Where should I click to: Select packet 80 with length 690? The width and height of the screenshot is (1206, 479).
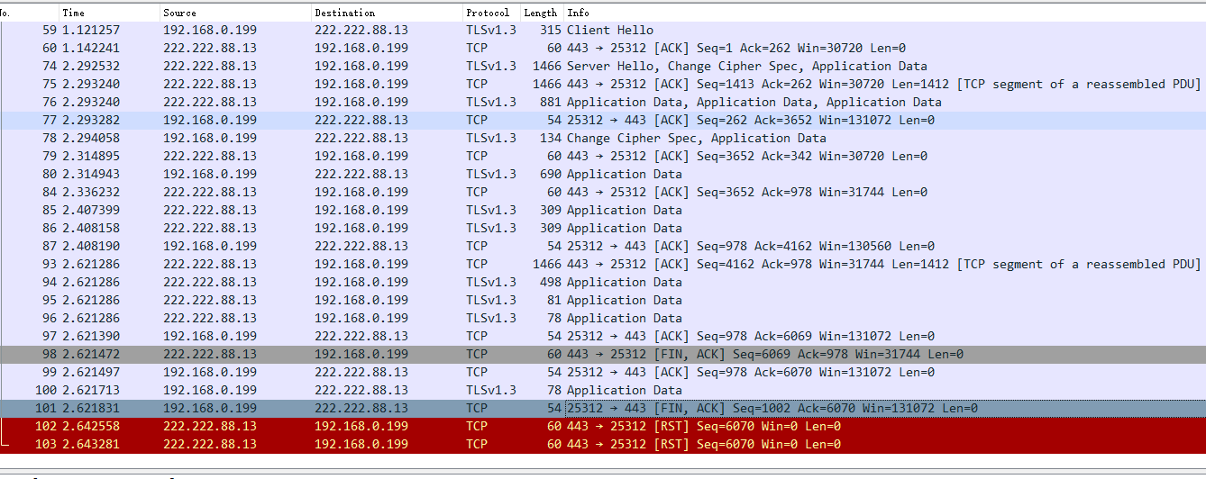click(x=603, y=175)
